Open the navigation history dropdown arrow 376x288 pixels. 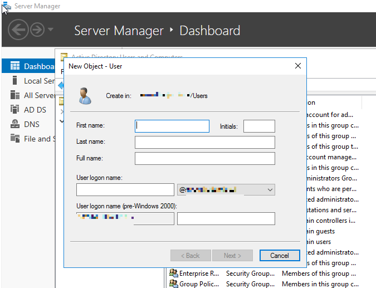[50, 30]
